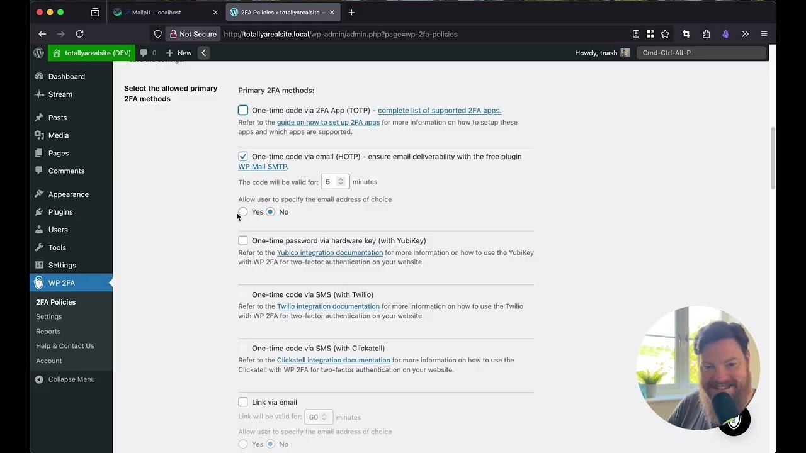Open the browser hamburger menu
This screenshot has width=806, height=453.
pos(764,34)
